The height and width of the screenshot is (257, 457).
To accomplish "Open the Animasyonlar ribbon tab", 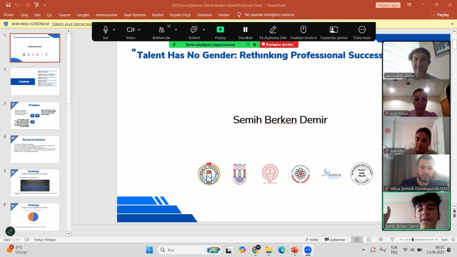I will click(106, 15).
